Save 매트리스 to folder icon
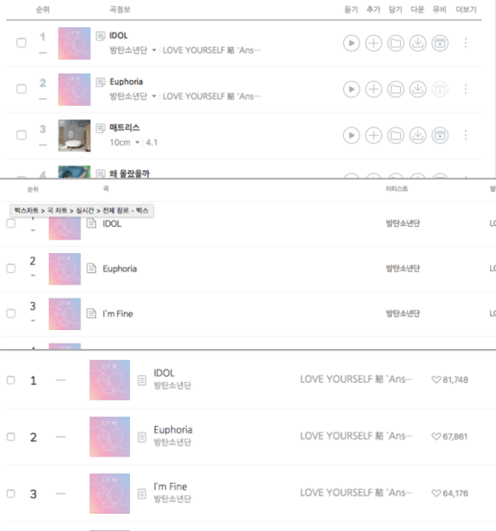This screenshot has height=531, width=496. [x=395, y=135]
